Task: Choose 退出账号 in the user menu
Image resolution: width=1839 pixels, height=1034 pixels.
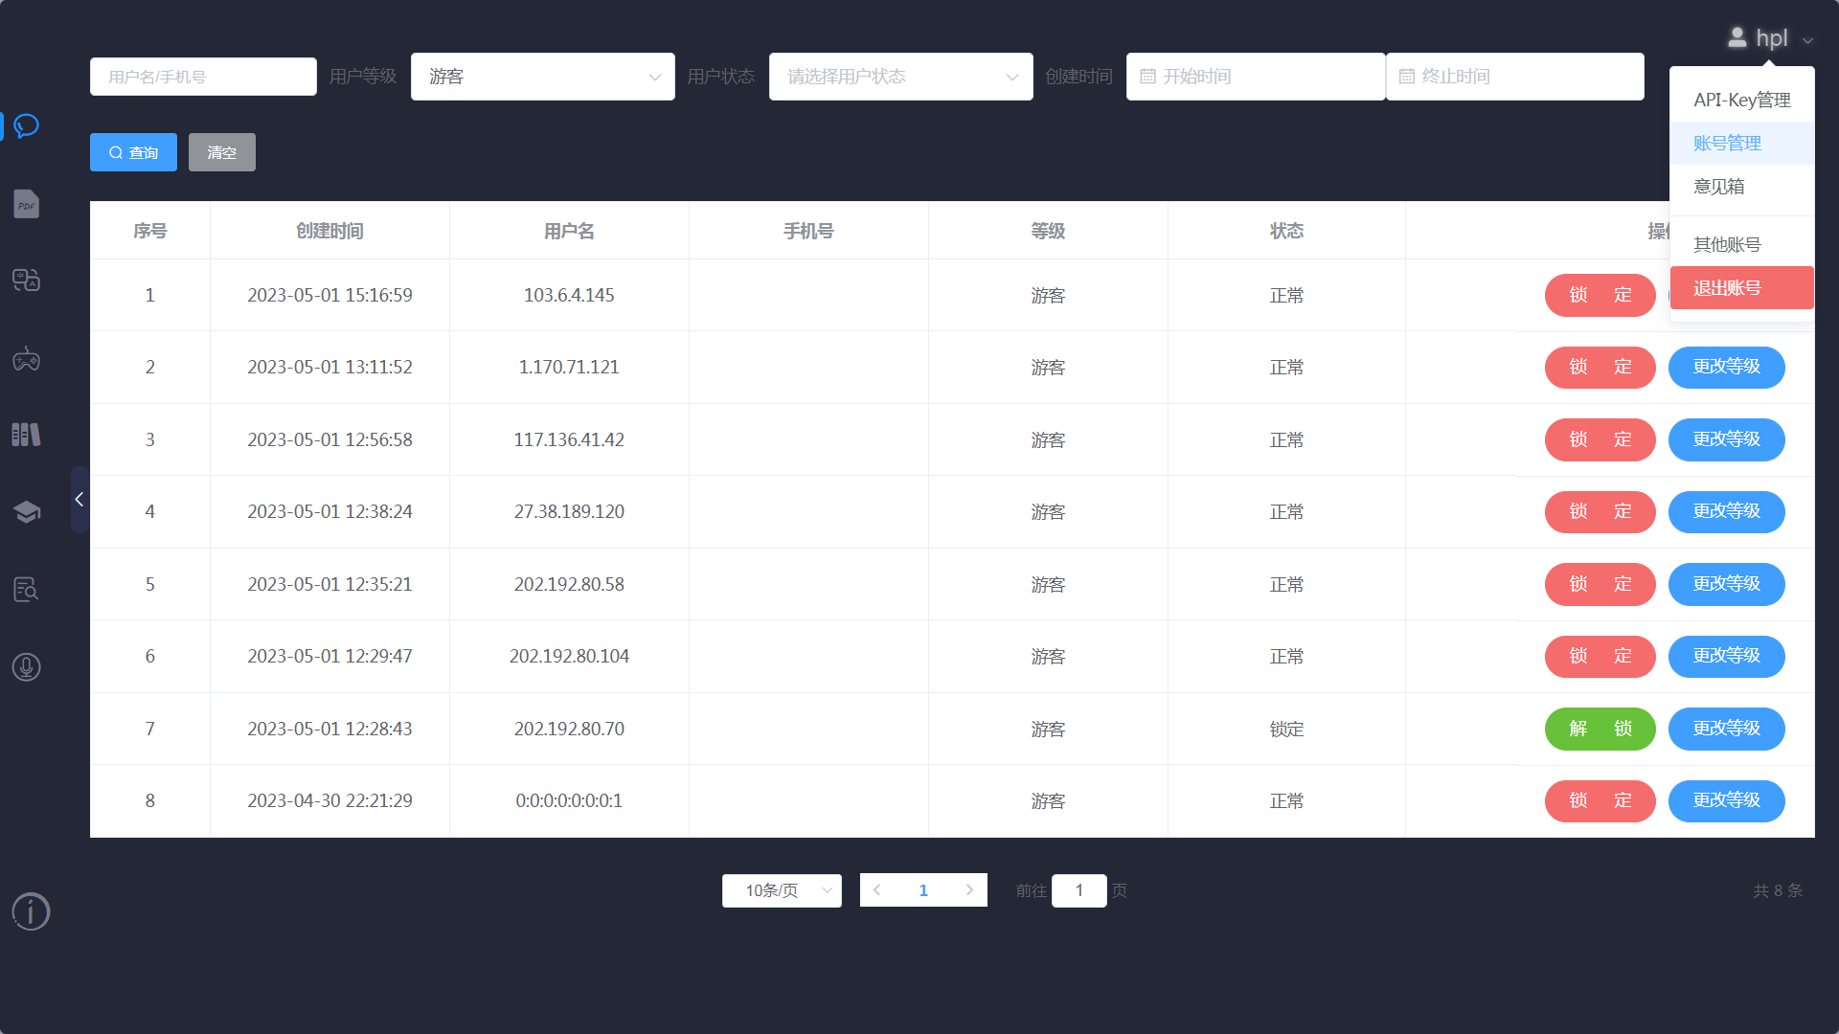Action: tap(1741, 288)
